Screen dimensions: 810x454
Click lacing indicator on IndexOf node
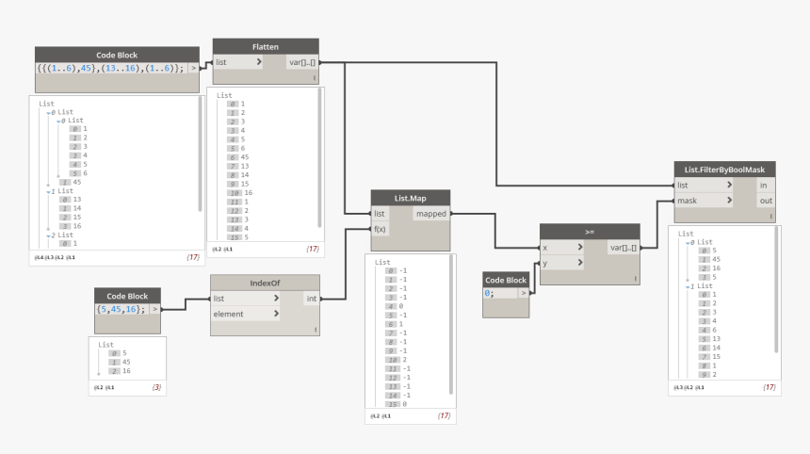tap(315, 330)
